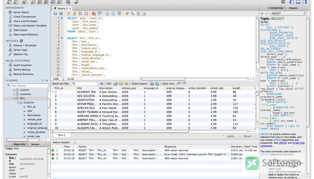The height and width of the screenshot is (179, 314).
Task: Click the delete selected rows icon
Action: pos(126,84)
